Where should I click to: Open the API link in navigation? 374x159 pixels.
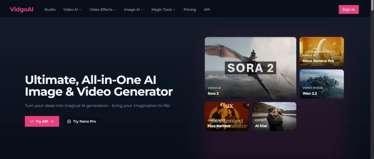(x=207, y=10)
